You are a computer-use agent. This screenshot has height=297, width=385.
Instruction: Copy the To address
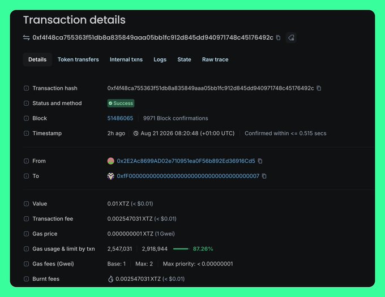[x=264, y=176]
